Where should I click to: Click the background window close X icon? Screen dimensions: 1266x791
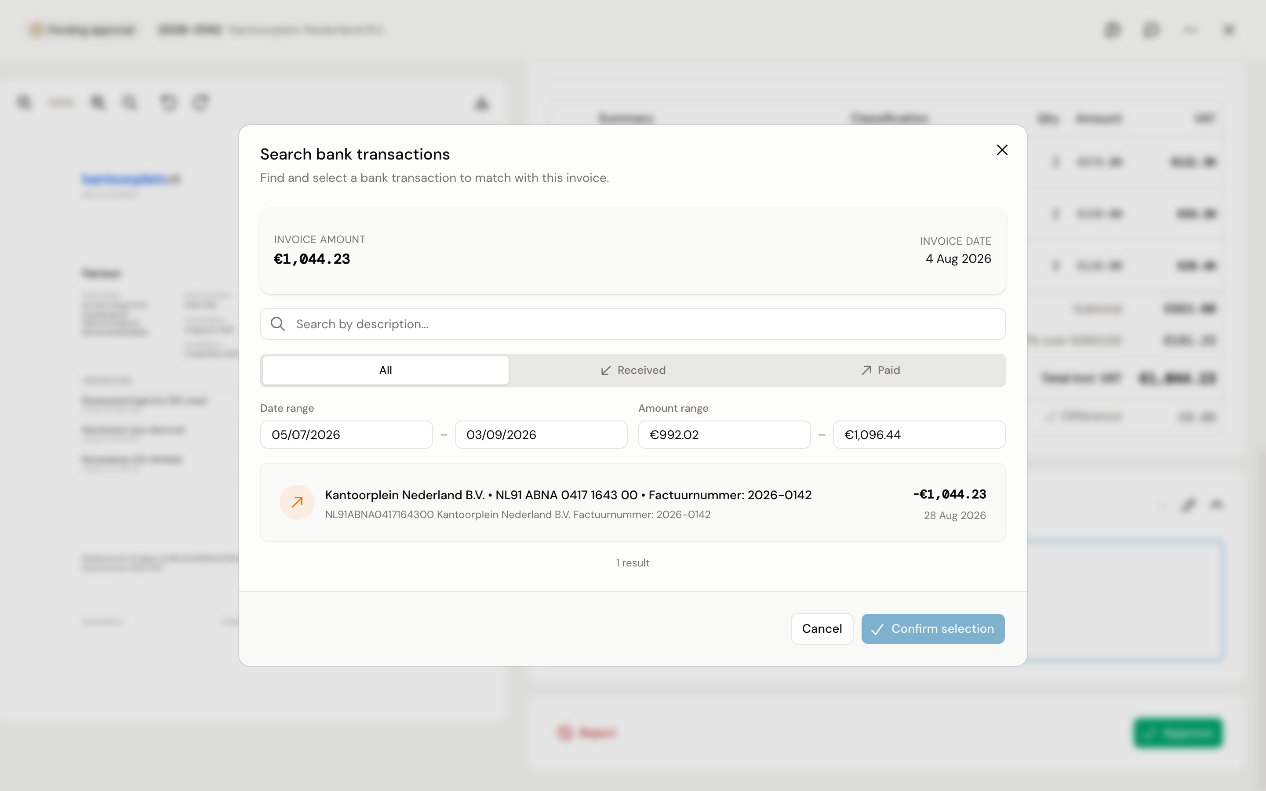(1229, 30)
